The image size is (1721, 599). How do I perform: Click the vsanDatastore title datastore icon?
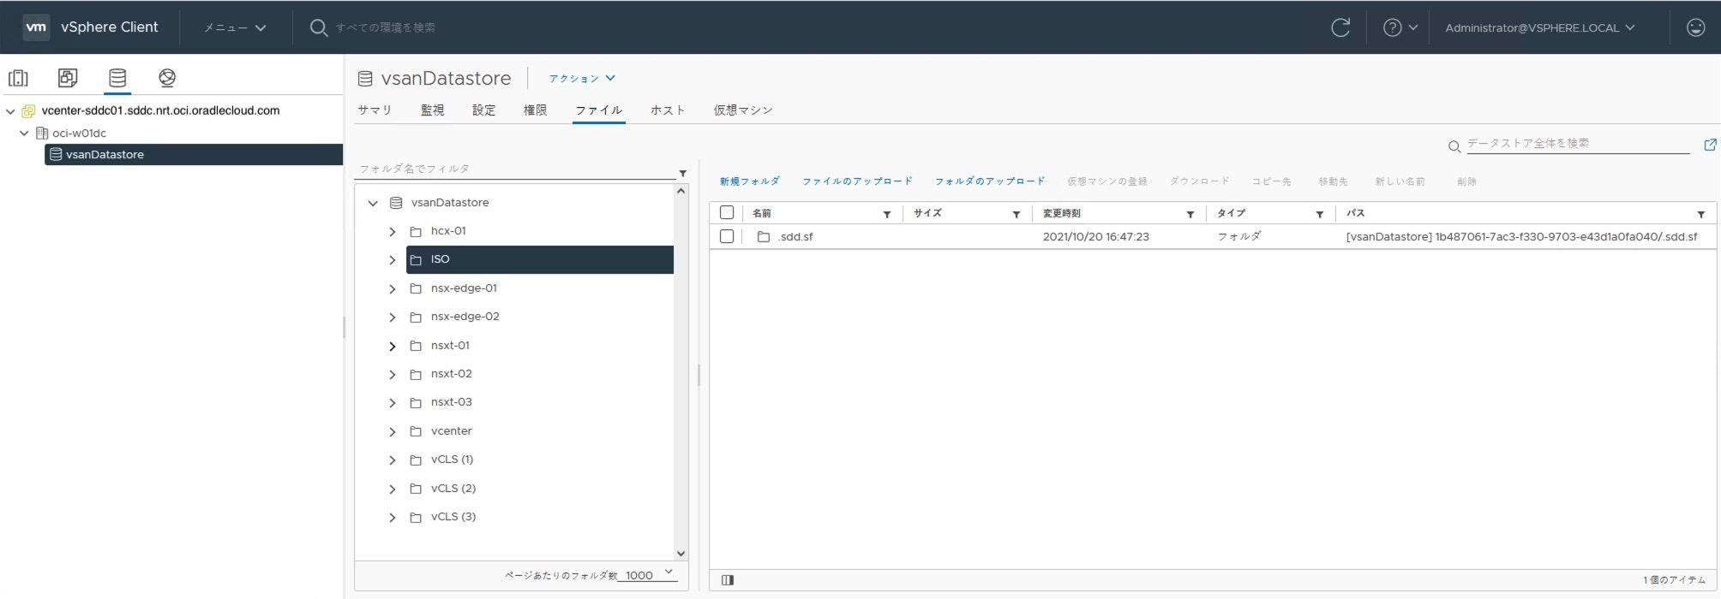pos(365,79)
